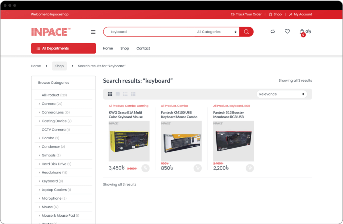Open the hamburger menu beside the logo
Image resolution: width=343 pixels, height=224 pixels.
click(93, 32)
